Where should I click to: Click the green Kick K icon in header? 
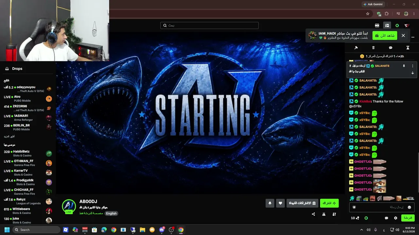pos(397,25)
